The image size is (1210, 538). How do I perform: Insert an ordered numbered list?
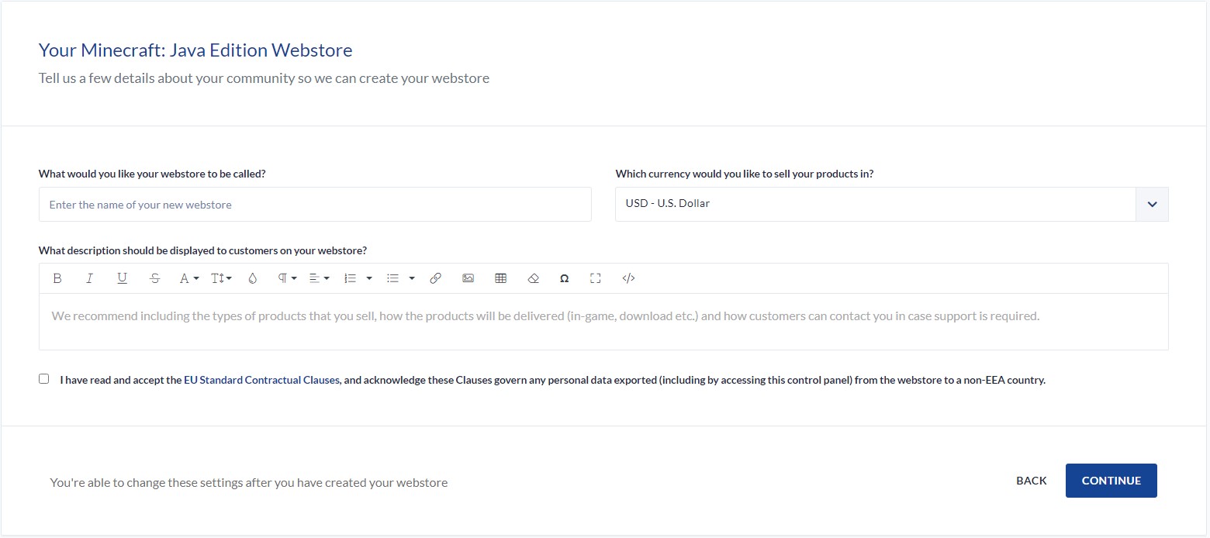(x=350, y=278)
